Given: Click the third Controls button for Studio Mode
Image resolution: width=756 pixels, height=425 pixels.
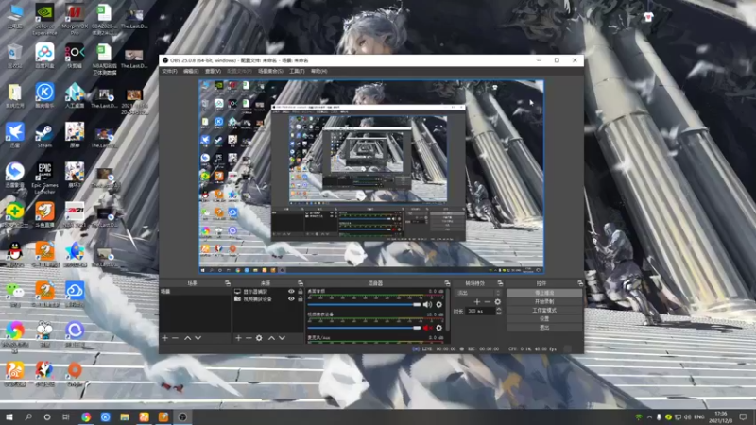Looking at the screenshot, I should pyautogui.click(x=544, y=311).
